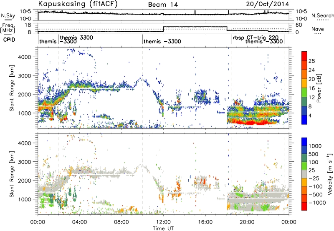Click the raised frequency step in frequency panel

pos(195,27)
